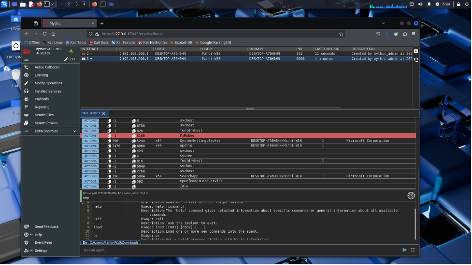The width and height of the screenshot is (472, 265).
Task: Open Reporting from the sidebar
Action: pos(42,107)
